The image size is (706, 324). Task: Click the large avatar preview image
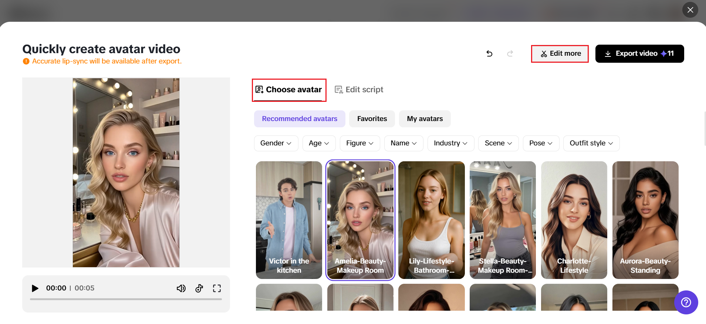[126, 173]
